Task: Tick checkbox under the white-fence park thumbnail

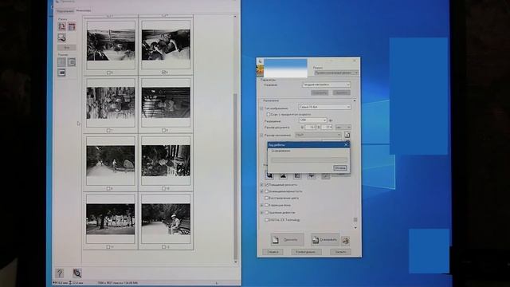Action: point(108,247)
